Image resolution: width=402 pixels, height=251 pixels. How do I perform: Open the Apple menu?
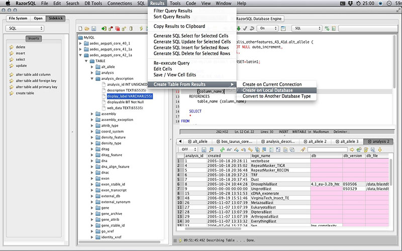(x=8, y=4)
